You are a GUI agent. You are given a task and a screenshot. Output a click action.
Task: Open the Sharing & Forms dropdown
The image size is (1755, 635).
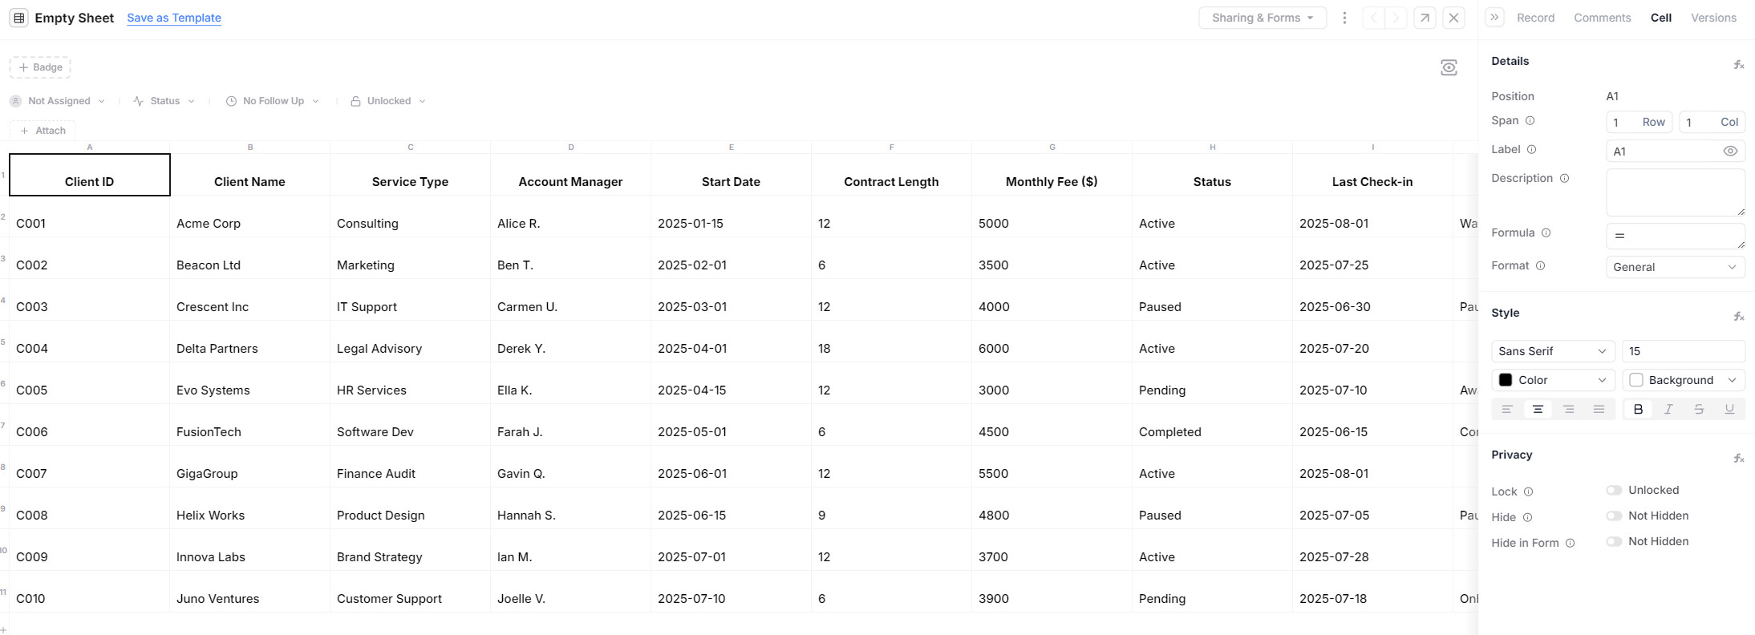[x=1263, y=18]
